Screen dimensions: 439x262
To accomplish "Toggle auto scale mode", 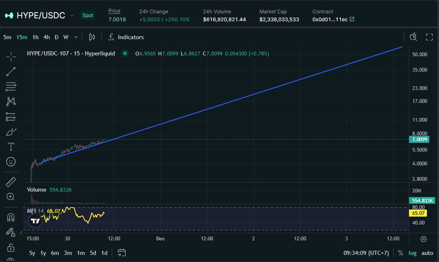I will coord(427,253).
